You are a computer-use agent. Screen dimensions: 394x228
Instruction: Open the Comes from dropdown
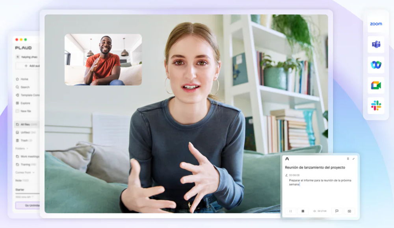(25, 172)
